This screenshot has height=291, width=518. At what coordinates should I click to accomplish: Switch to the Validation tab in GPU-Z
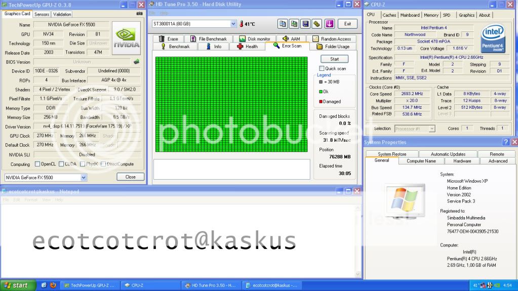[62, 14]
